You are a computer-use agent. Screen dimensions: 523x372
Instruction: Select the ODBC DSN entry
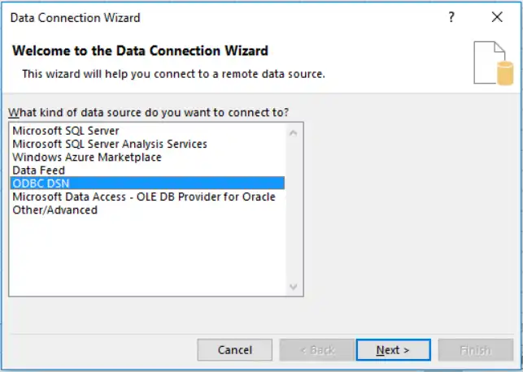41,184
